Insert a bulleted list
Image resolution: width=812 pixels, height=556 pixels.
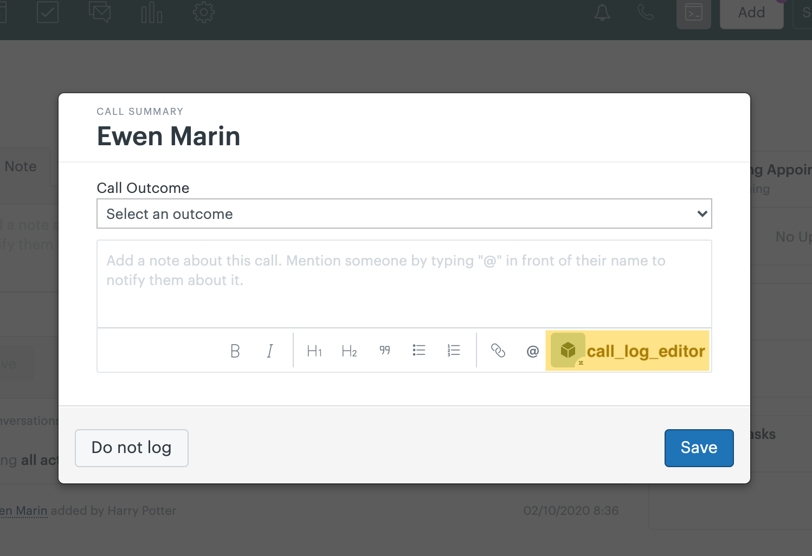point(419,350)
